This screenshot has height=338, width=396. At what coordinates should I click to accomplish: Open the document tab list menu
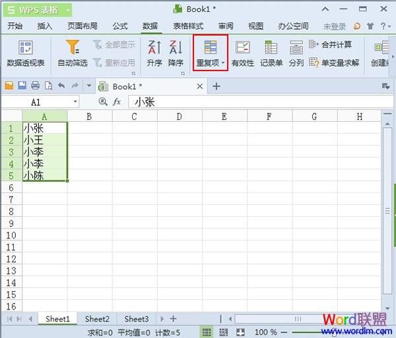(x=385, y=86)
